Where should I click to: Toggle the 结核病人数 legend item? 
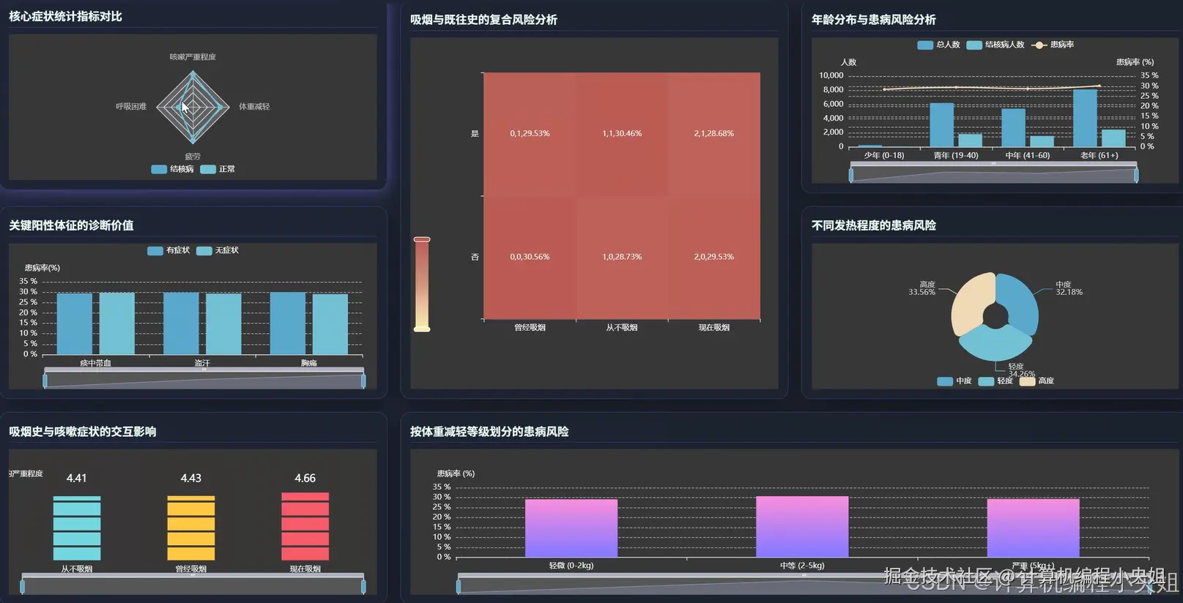[995, 45]
